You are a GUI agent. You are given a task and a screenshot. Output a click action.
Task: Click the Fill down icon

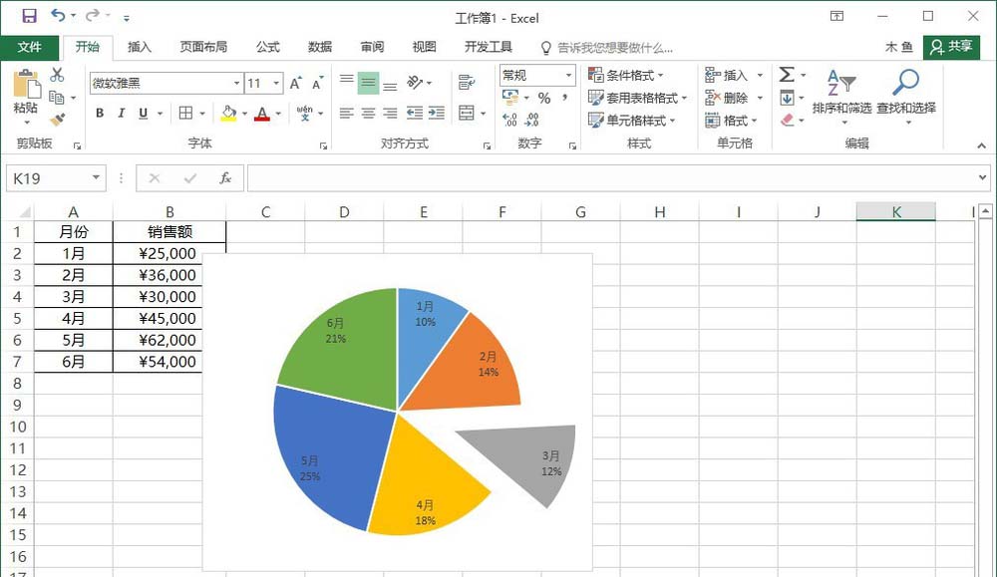[x=787, y=98]
